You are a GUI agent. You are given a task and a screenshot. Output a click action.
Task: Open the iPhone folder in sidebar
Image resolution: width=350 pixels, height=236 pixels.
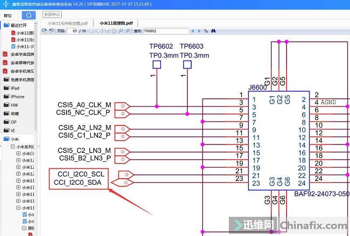(17, 97)
